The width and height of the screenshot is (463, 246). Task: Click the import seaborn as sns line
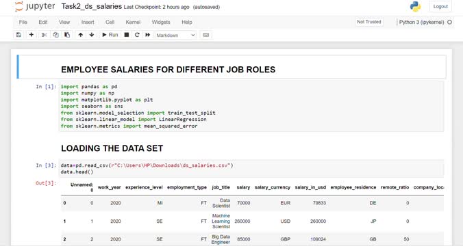pyautogui.click(x=92, y=107)
